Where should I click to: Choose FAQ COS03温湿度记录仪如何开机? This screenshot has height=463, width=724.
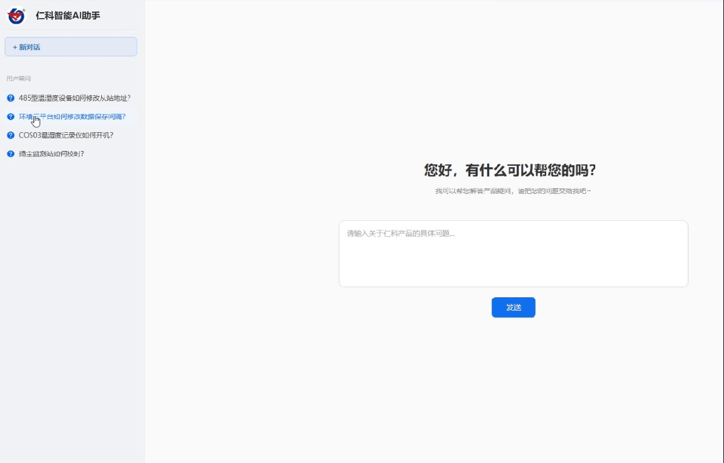pyautogui.click(x=66, y=135)
